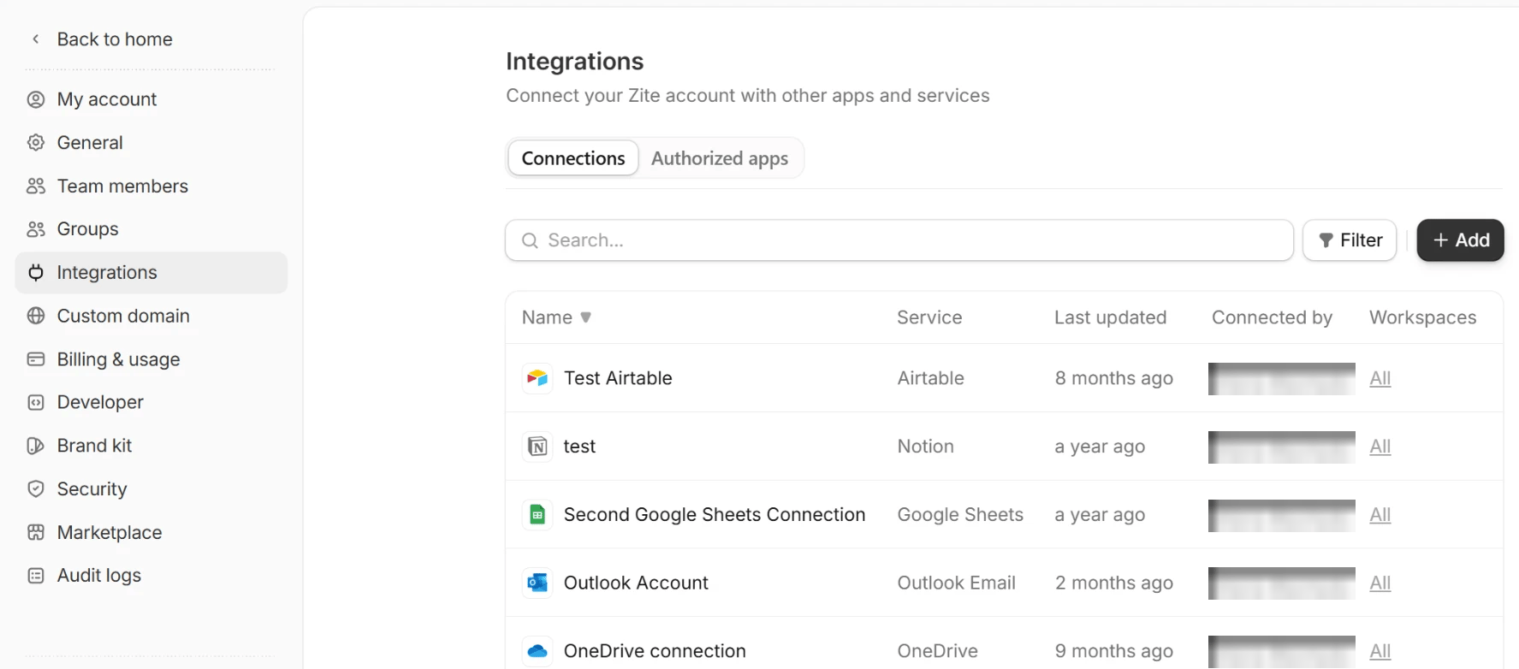
Task: Click the Billing & usage card icon
Action: 36,359
